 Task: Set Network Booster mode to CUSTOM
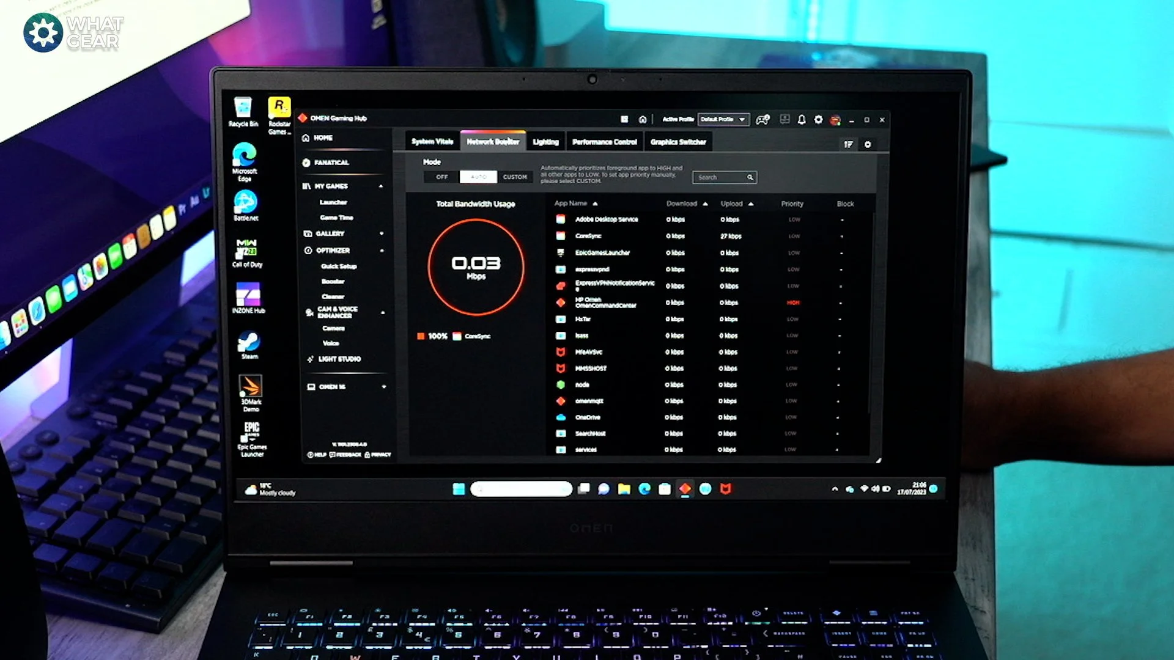tap(515, 177)
